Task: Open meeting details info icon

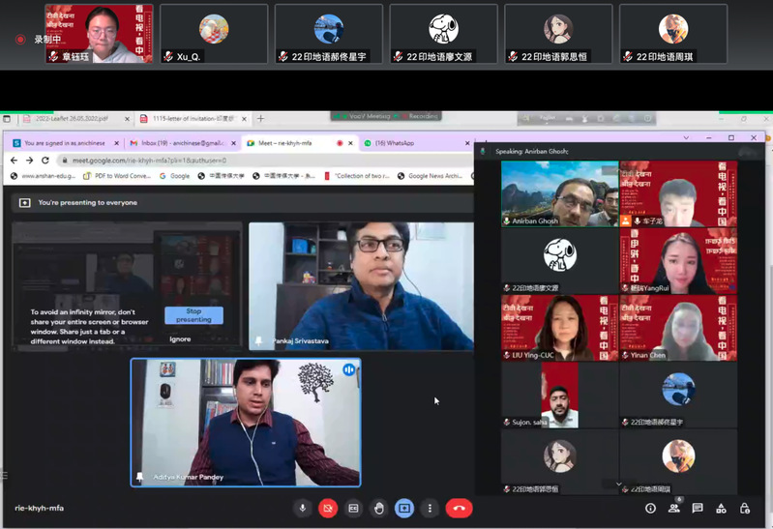Action: coord(650,508)
